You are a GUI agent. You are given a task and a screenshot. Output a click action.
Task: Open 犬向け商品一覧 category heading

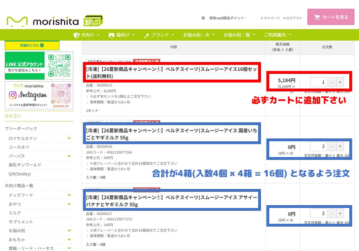pyautogui.click(x=19, y=186)
